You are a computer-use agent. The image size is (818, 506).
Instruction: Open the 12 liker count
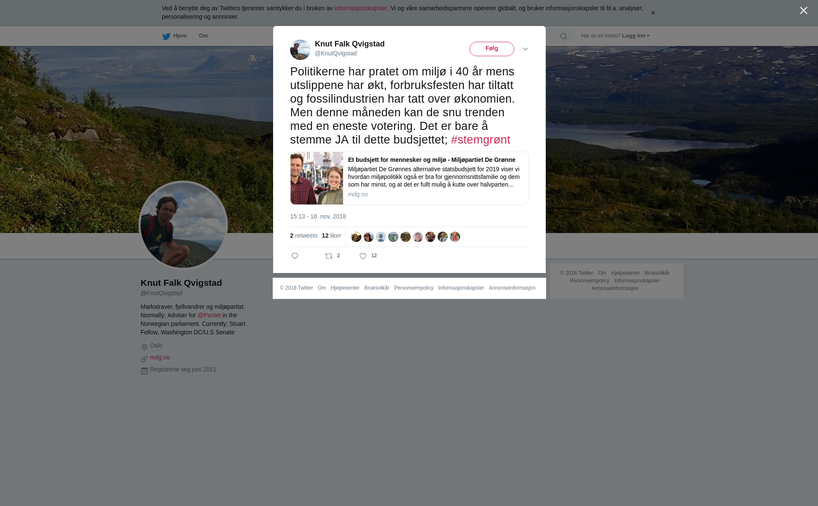click(331, 236)
